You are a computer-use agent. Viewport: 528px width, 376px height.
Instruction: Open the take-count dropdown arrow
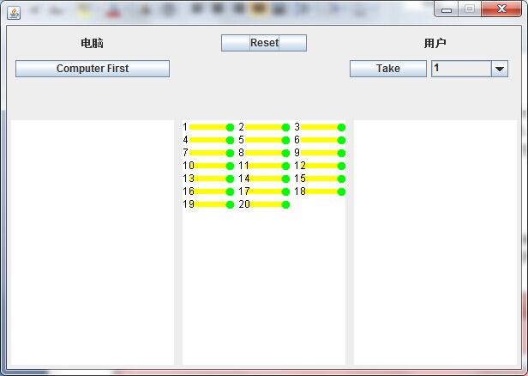pyautogui.click(x=500, y=69)
